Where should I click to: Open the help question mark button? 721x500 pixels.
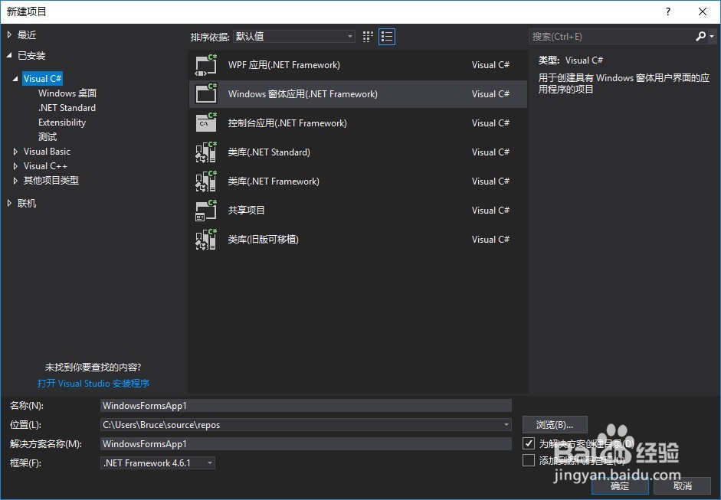click(x=668, y=11)
